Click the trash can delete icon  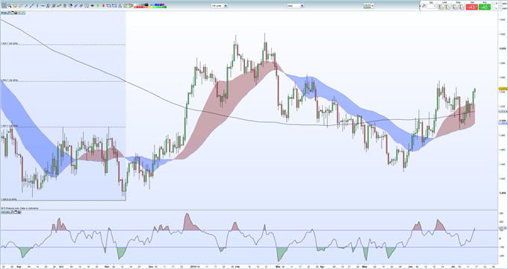65,5
